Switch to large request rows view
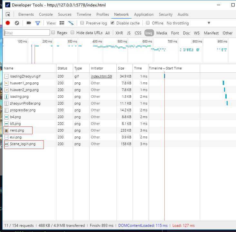This screenshot has height=232, width=236. click(x=62, y=23)
